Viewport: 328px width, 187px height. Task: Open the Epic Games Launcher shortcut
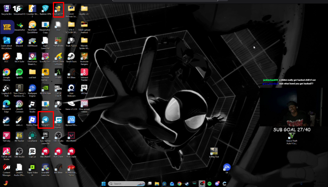click(45, 138)
